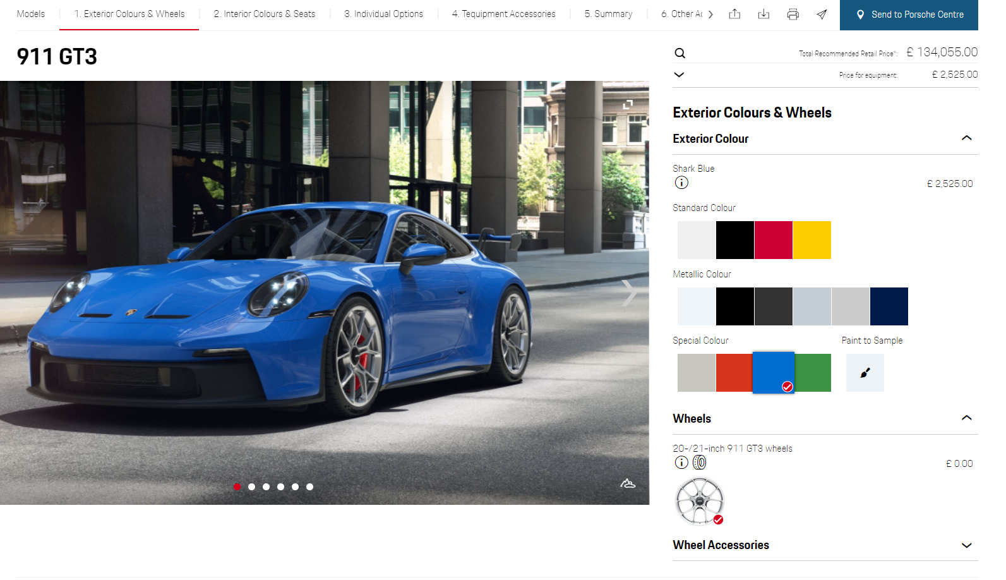Expand the Wheel Accessories section
Screen dimensions: 1006x580
pyautogui.click(x=966, y=545)
